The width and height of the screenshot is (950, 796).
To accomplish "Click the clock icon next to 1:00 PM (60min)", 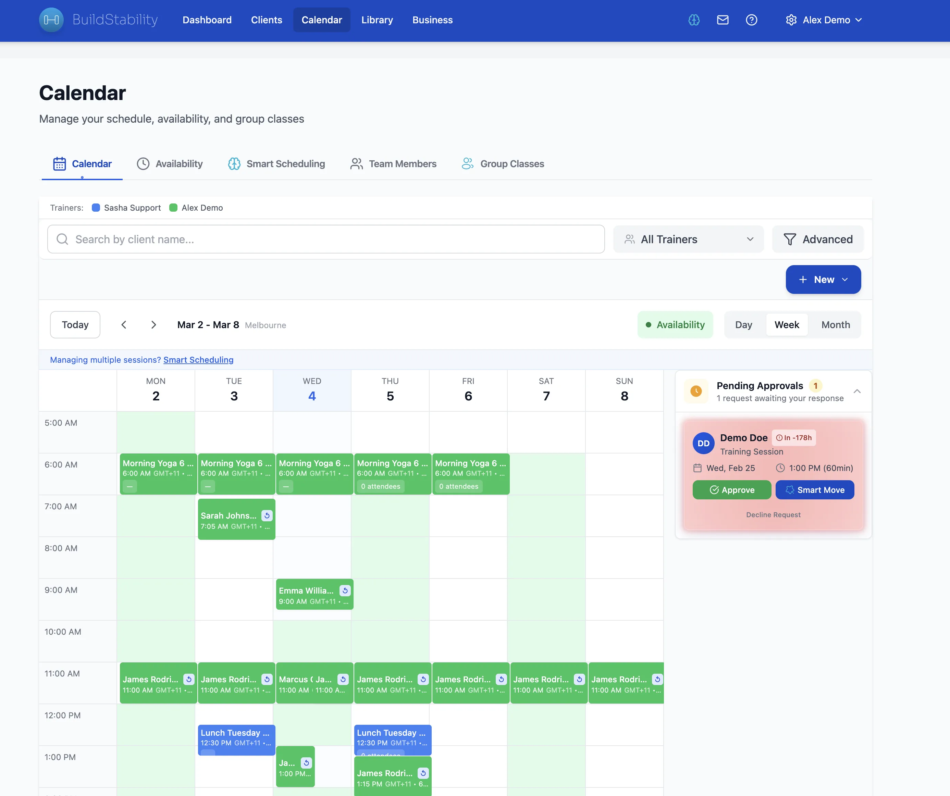I will 780,468.
